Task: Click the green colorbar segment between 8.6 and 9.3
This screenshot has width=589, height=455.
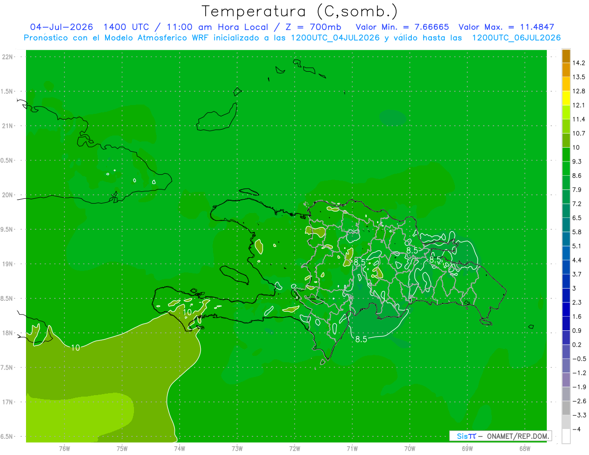Action: click(x=566, y=168)
